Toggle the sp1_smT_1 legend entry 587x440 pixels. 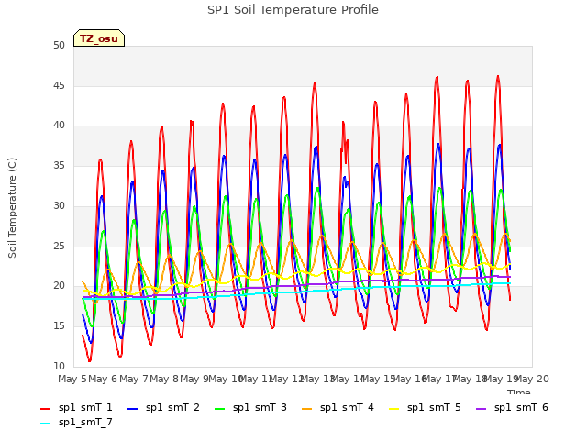76,408
